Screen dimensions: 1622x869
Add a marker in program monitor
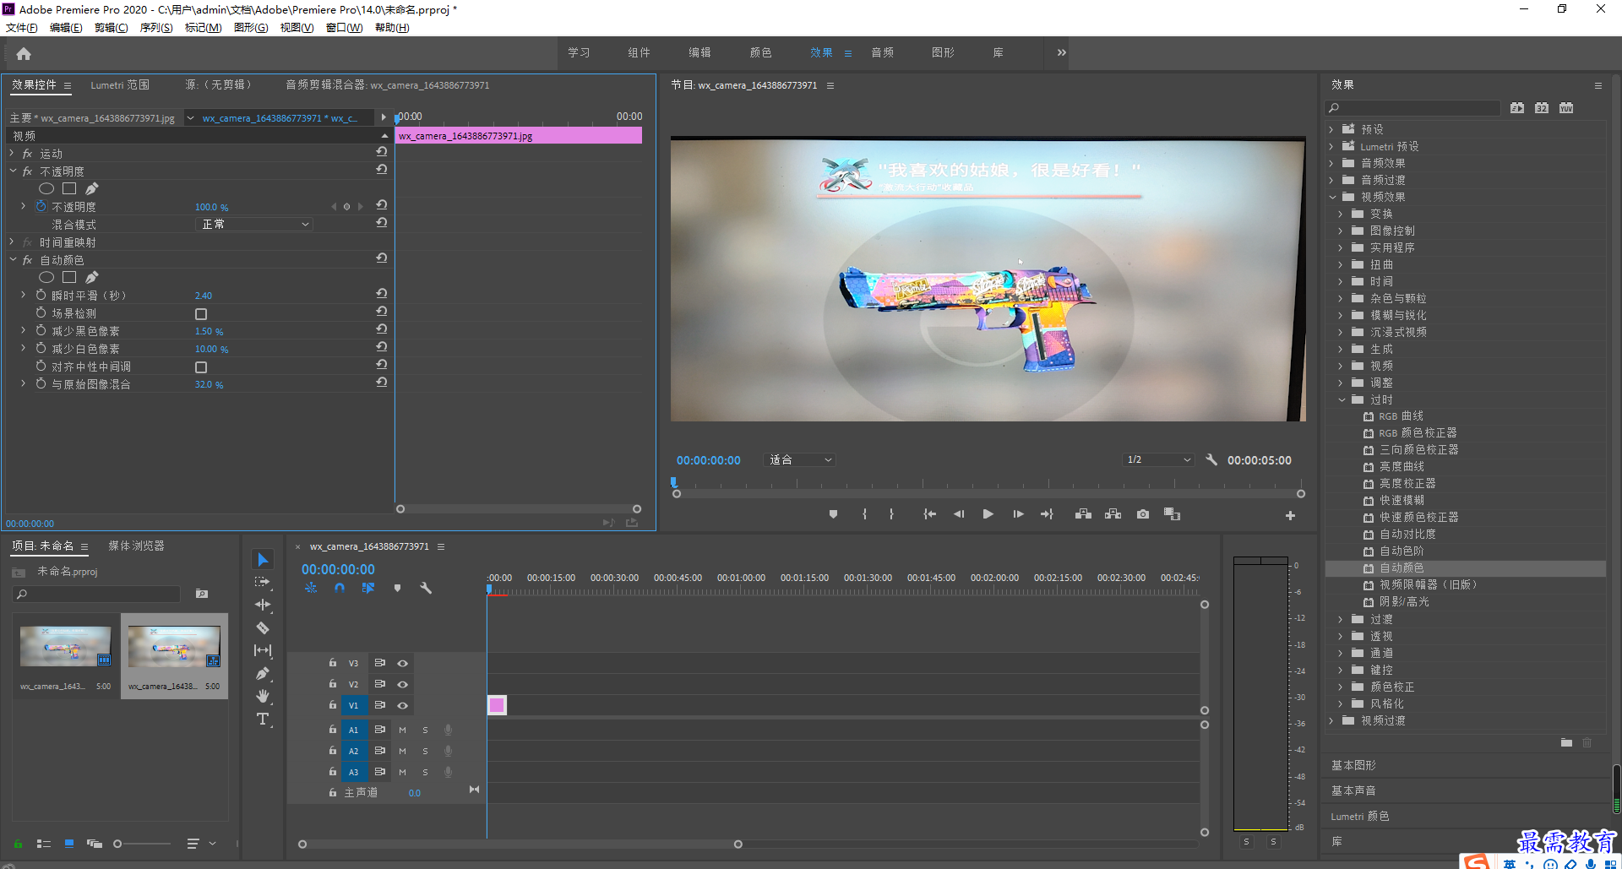(x=833, y=514)
